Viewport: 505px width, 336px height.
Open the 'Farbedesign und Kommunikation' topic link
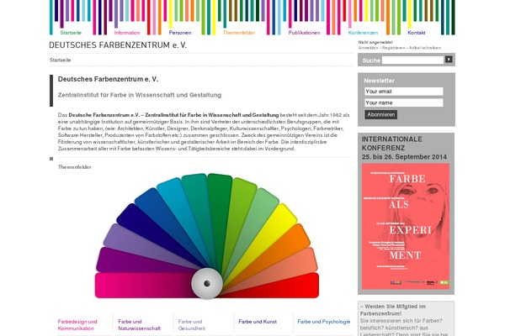click(77, 325)
